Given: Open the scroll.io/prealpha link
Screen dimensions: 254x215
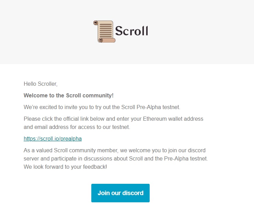Looking at the screenshot, I should (x=53, y=139).
